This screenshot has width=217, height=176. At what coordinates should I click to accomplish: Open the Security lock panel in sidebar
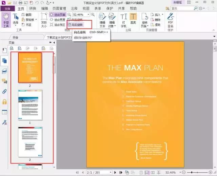4,102
